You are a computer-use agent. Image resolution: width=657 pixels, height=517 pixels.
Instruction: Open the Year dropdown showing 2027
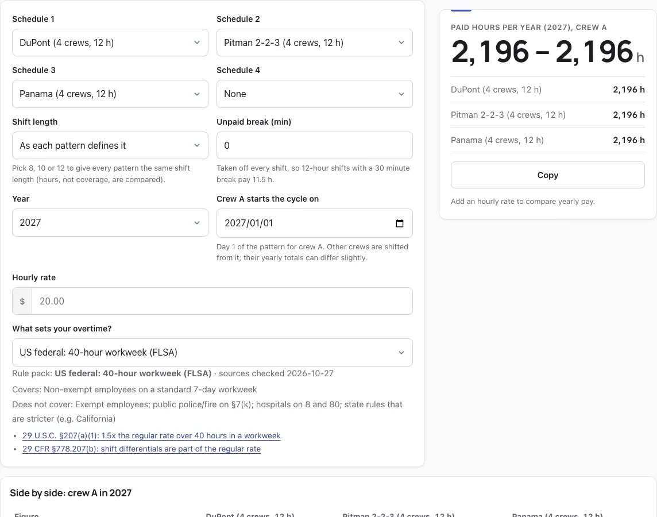click(x=110, y=222)
